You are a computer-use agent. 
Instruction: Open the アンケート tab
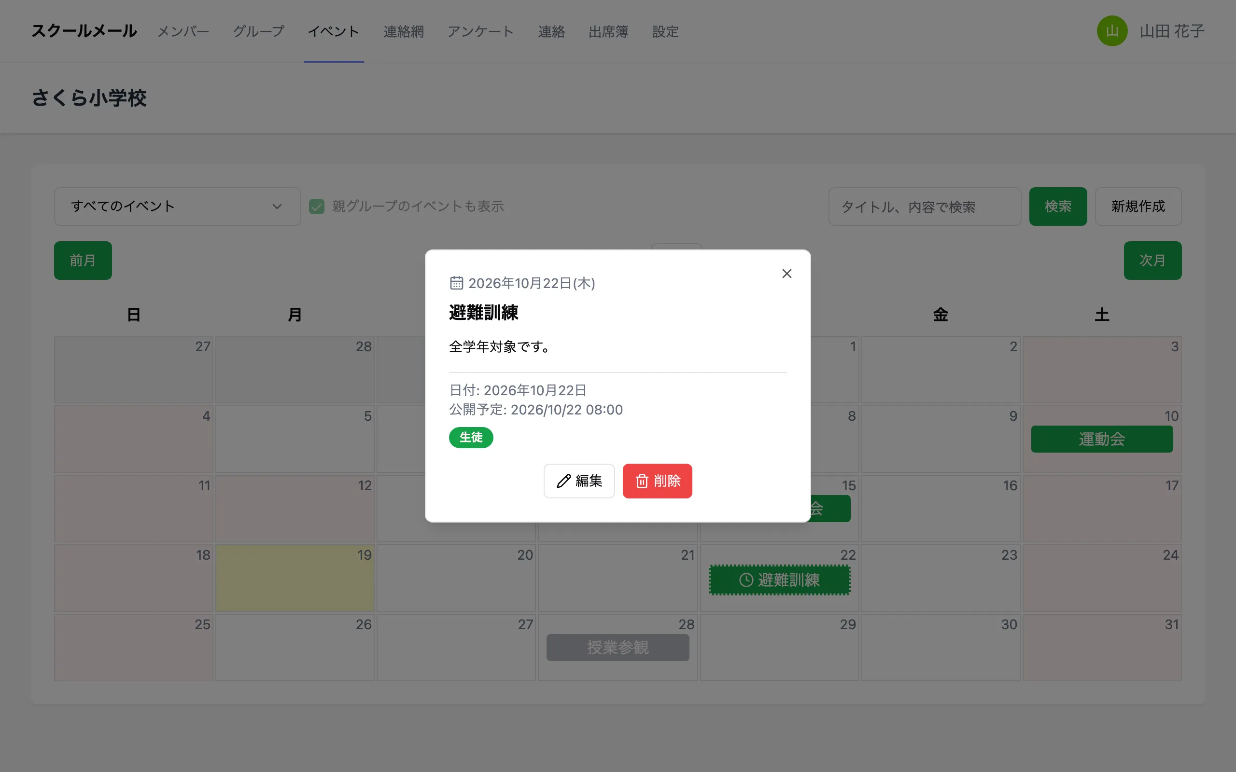(480, 32)
